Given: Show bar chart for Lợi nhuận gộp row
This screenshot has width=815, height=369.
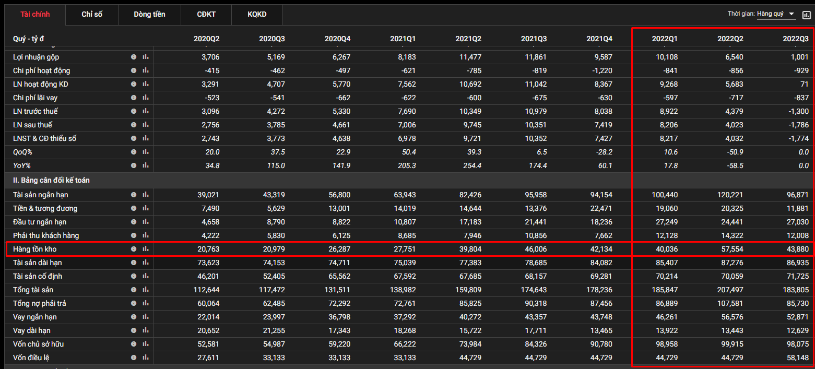Looking at the screenshot, I should [x=146, y=57].
